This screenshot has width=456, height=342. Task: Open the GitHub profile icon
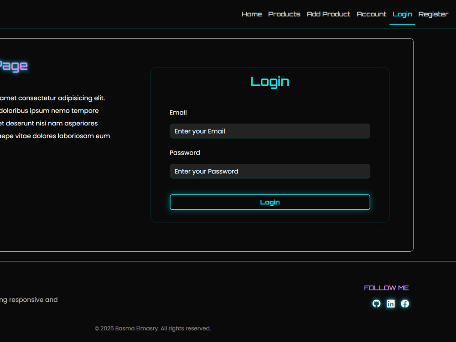click(376, 304)
